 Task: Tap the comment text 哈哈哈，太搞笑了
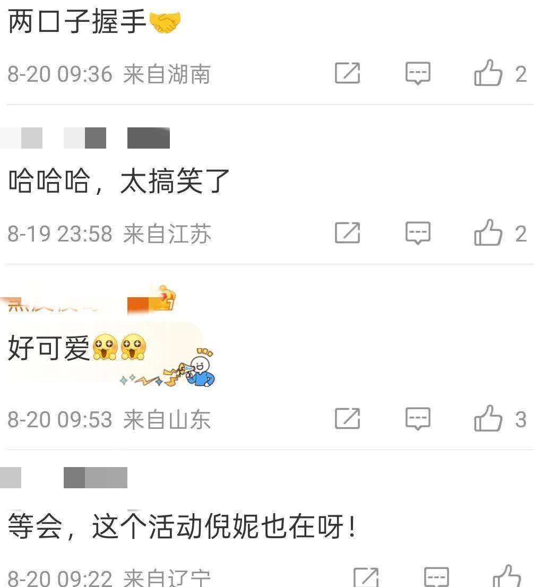pos(119,181)
